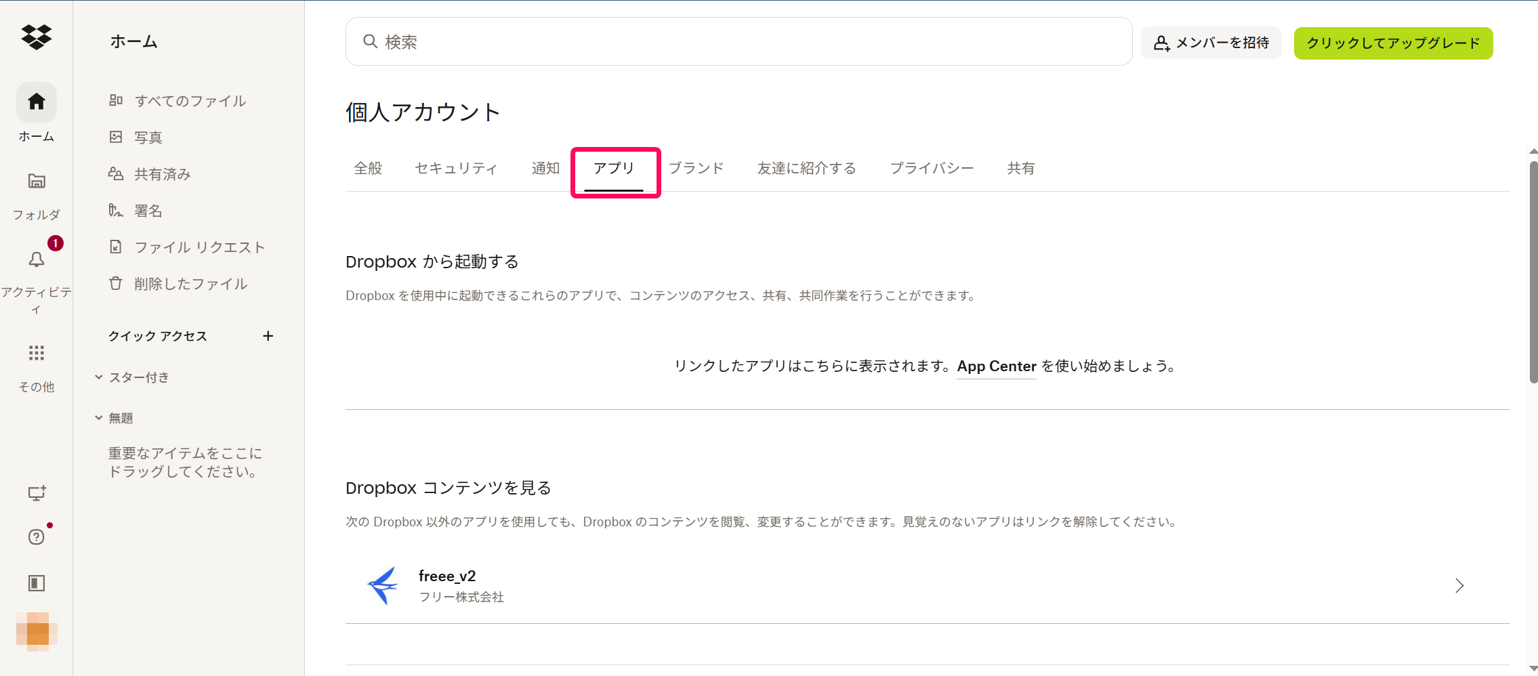
Task: Switch to the プライバシー tab
Action: coord(932,168)
